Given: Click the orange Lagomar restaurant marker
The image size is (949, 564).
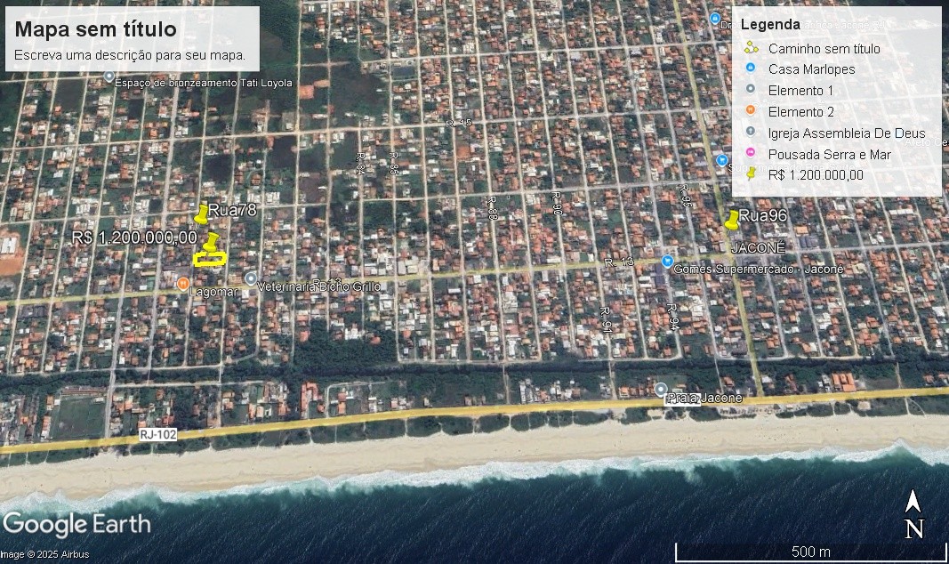Looking at the screenshot, I should pyautogui.click(x=183, y=283).
